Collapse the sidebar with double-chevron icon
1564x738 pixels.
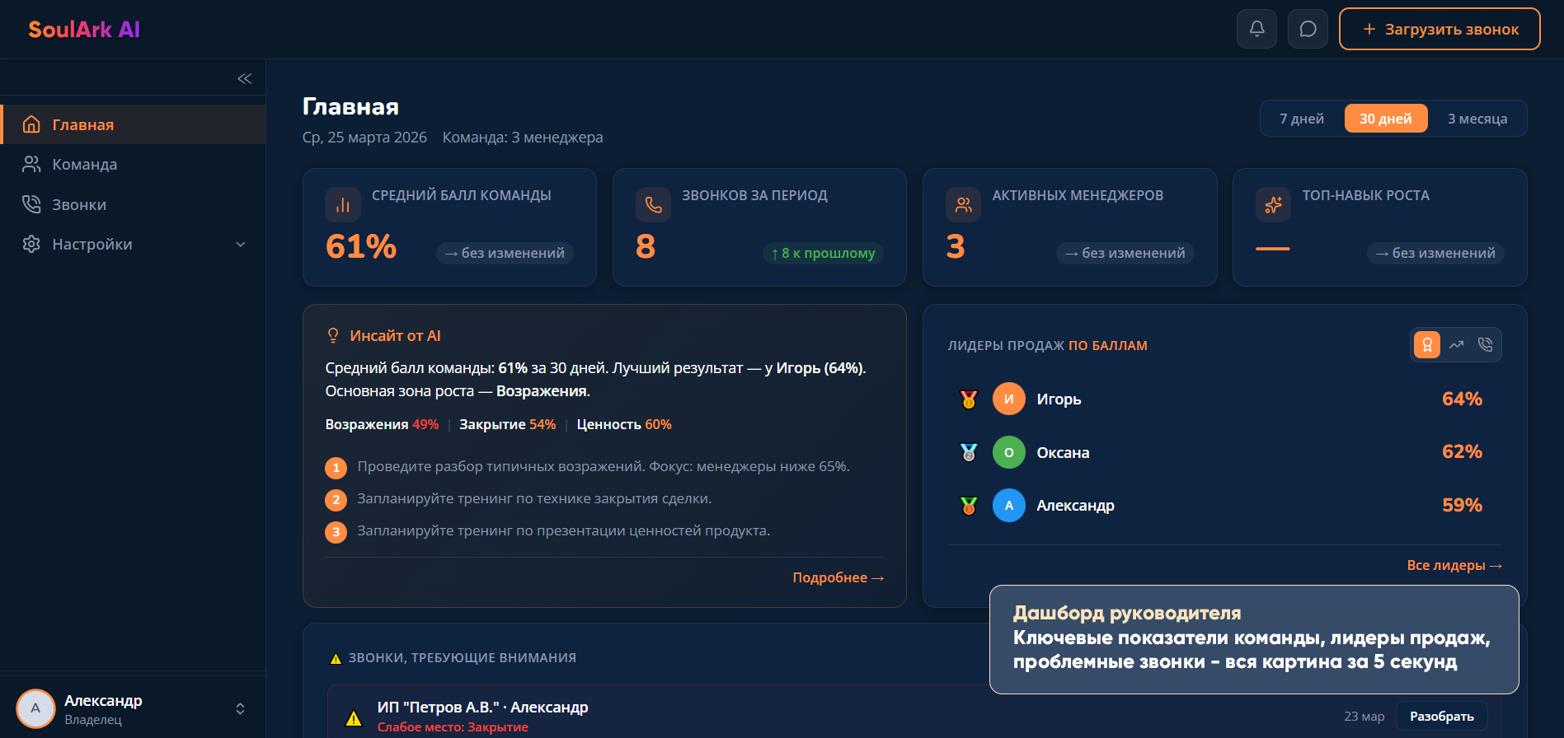pyautogui.click(x=245, y=78)
